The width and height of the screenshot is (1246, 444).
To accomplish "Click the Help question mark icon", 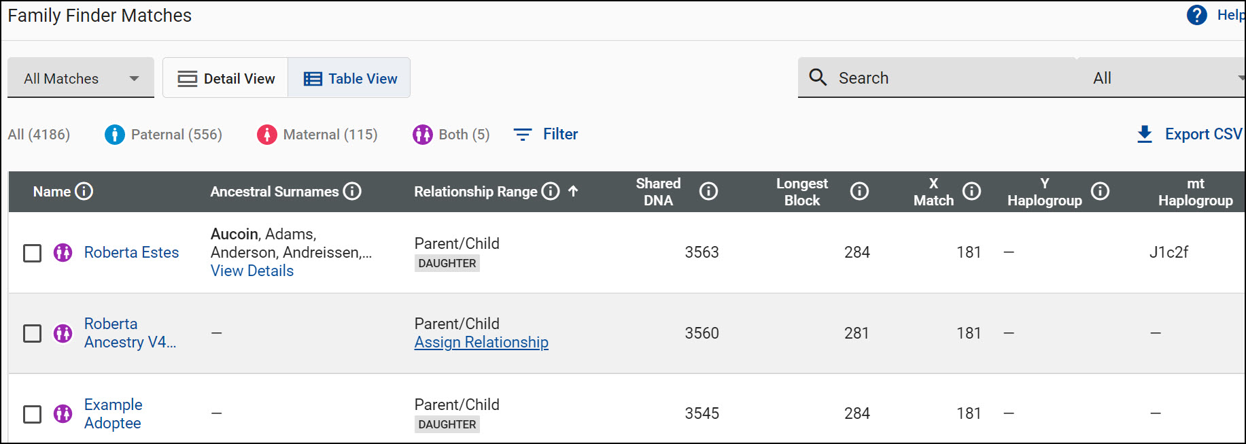I will [x=1196, y=14].
